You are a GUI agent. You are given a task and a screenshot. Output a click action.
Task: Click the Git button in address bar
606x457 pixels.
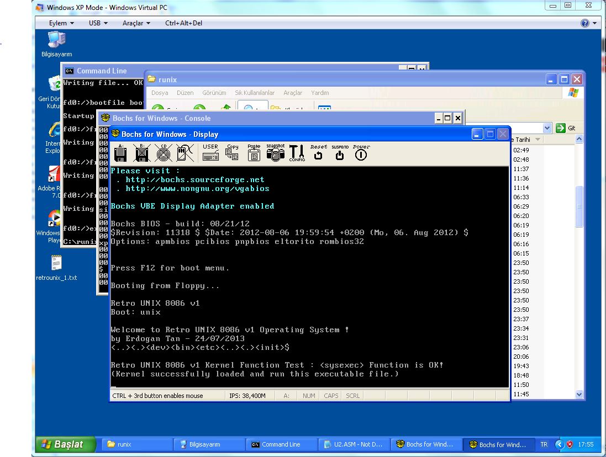point(566,128)
